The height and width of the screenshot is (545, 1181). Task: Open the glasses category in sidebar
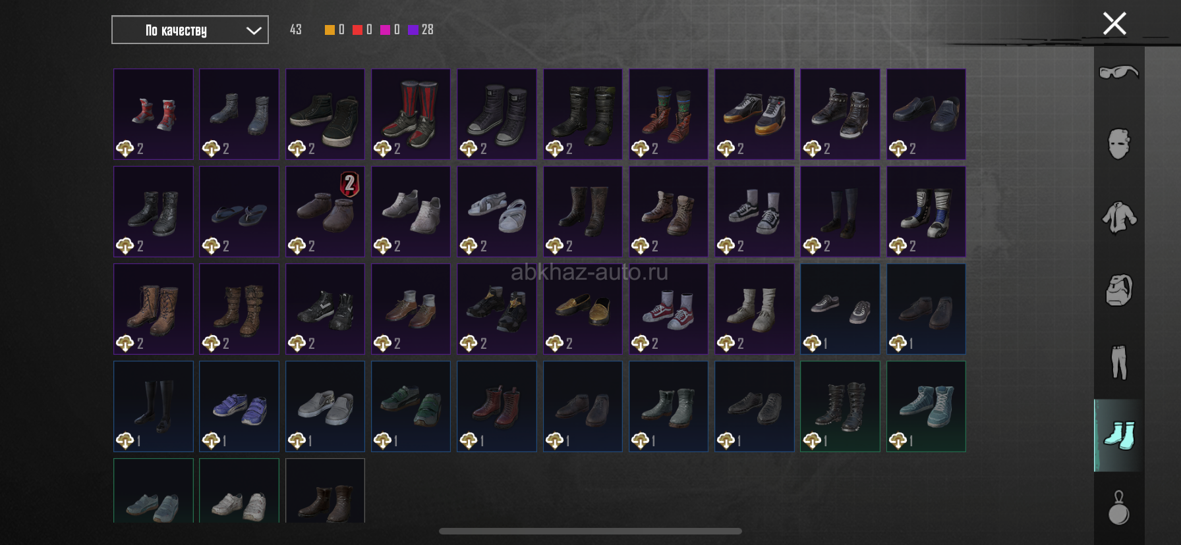click(1118, 72)
